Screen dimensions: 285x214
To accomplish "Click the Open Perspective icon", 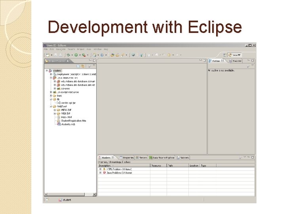I will pyautogui.click(x=225, y=55).
